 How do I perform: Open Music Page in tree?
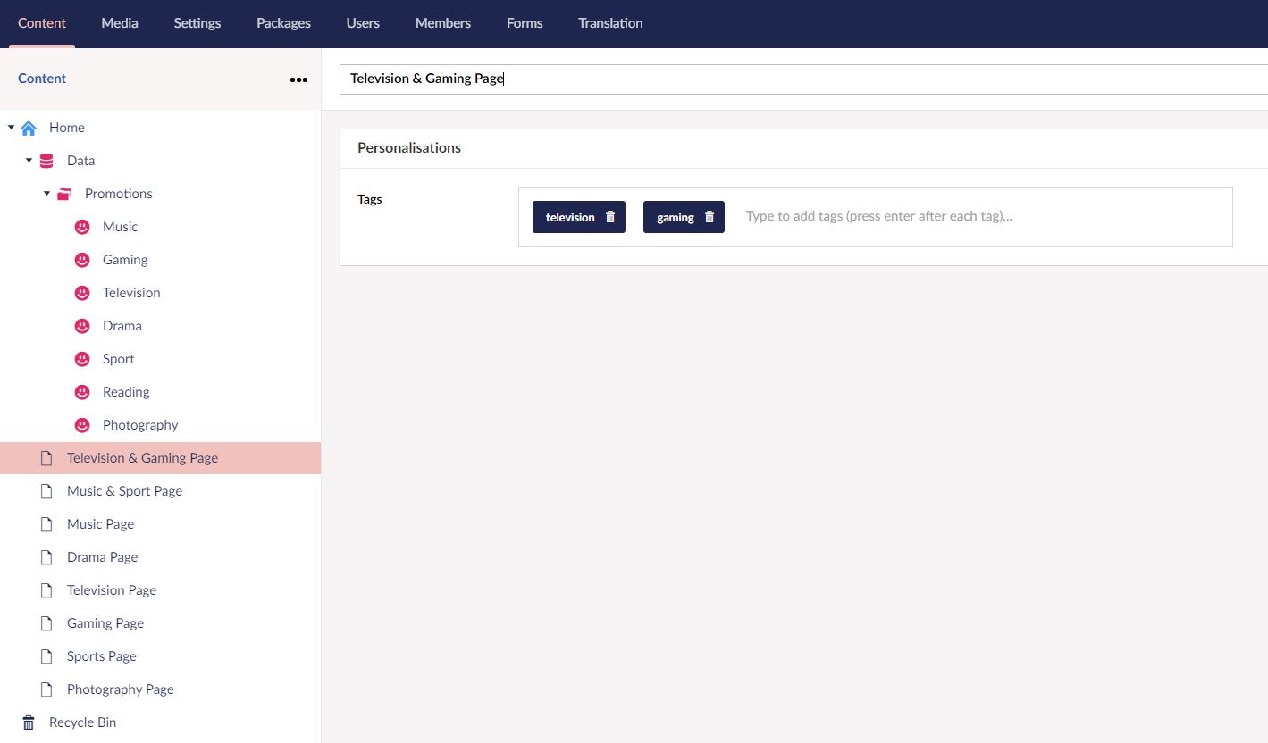click(x=100, y=524)
